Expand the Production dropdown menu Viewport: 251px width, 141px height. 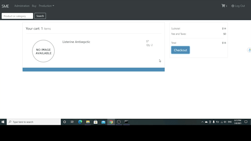click(47, 6)
